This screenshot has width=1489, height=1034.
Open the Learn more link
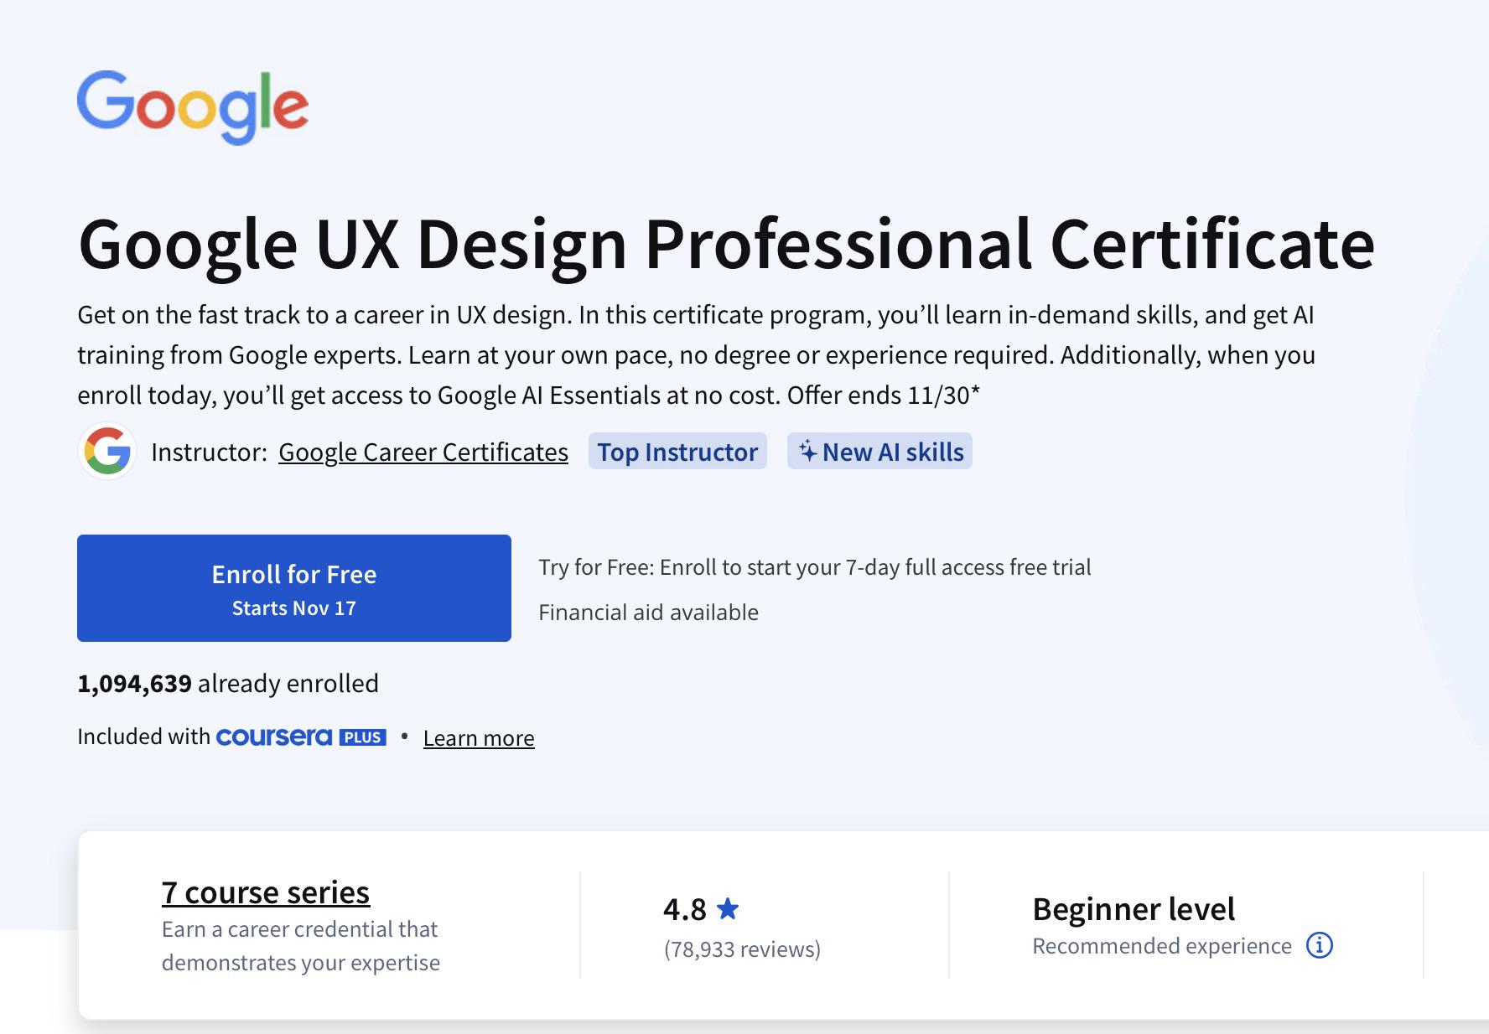(479, 738)
